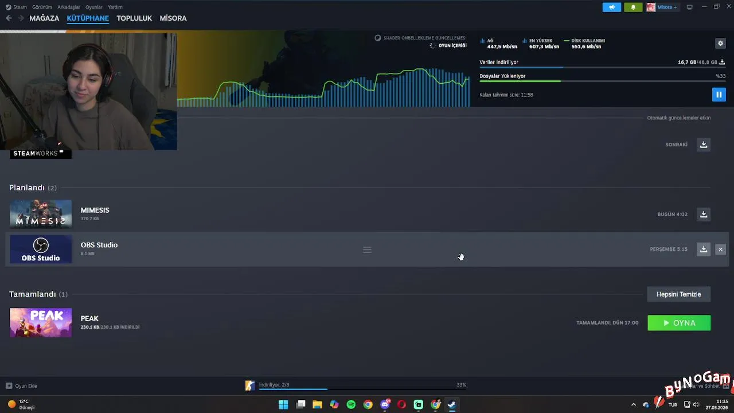Open Windows Start menu
734x413 pixels.
pyautogui.click(x=283, y=404)
